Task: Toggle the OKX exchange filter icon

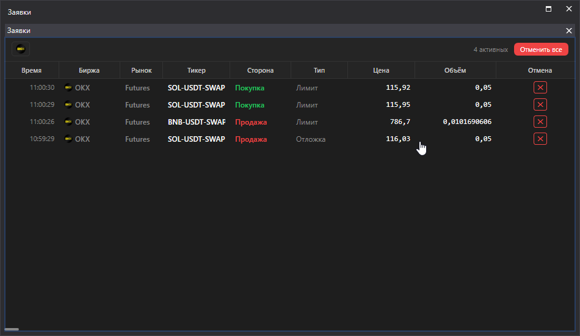Action: pyautogui.click(x=21, y=49)
